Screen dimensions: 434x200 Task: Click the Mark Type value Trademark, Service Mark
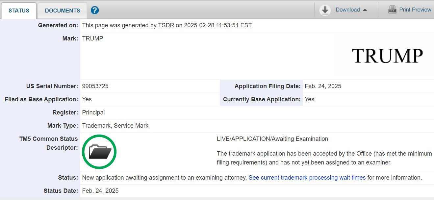(x=115, y=126)
